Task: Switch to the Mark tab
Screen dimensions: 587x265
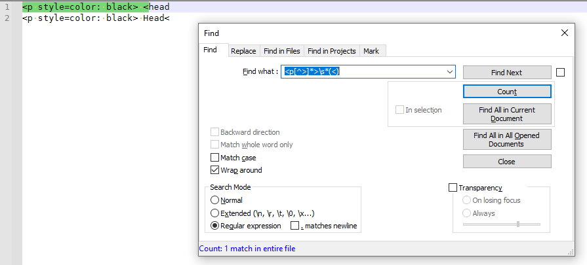Action: click(371, 51)
